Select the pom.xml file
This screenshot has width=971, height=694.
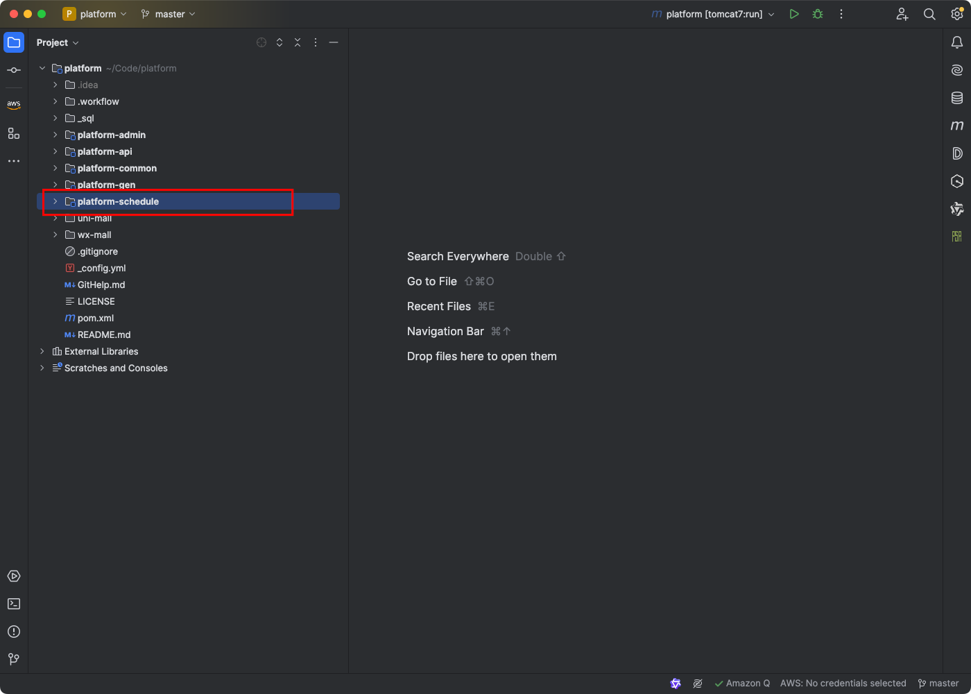coord(188,318)
